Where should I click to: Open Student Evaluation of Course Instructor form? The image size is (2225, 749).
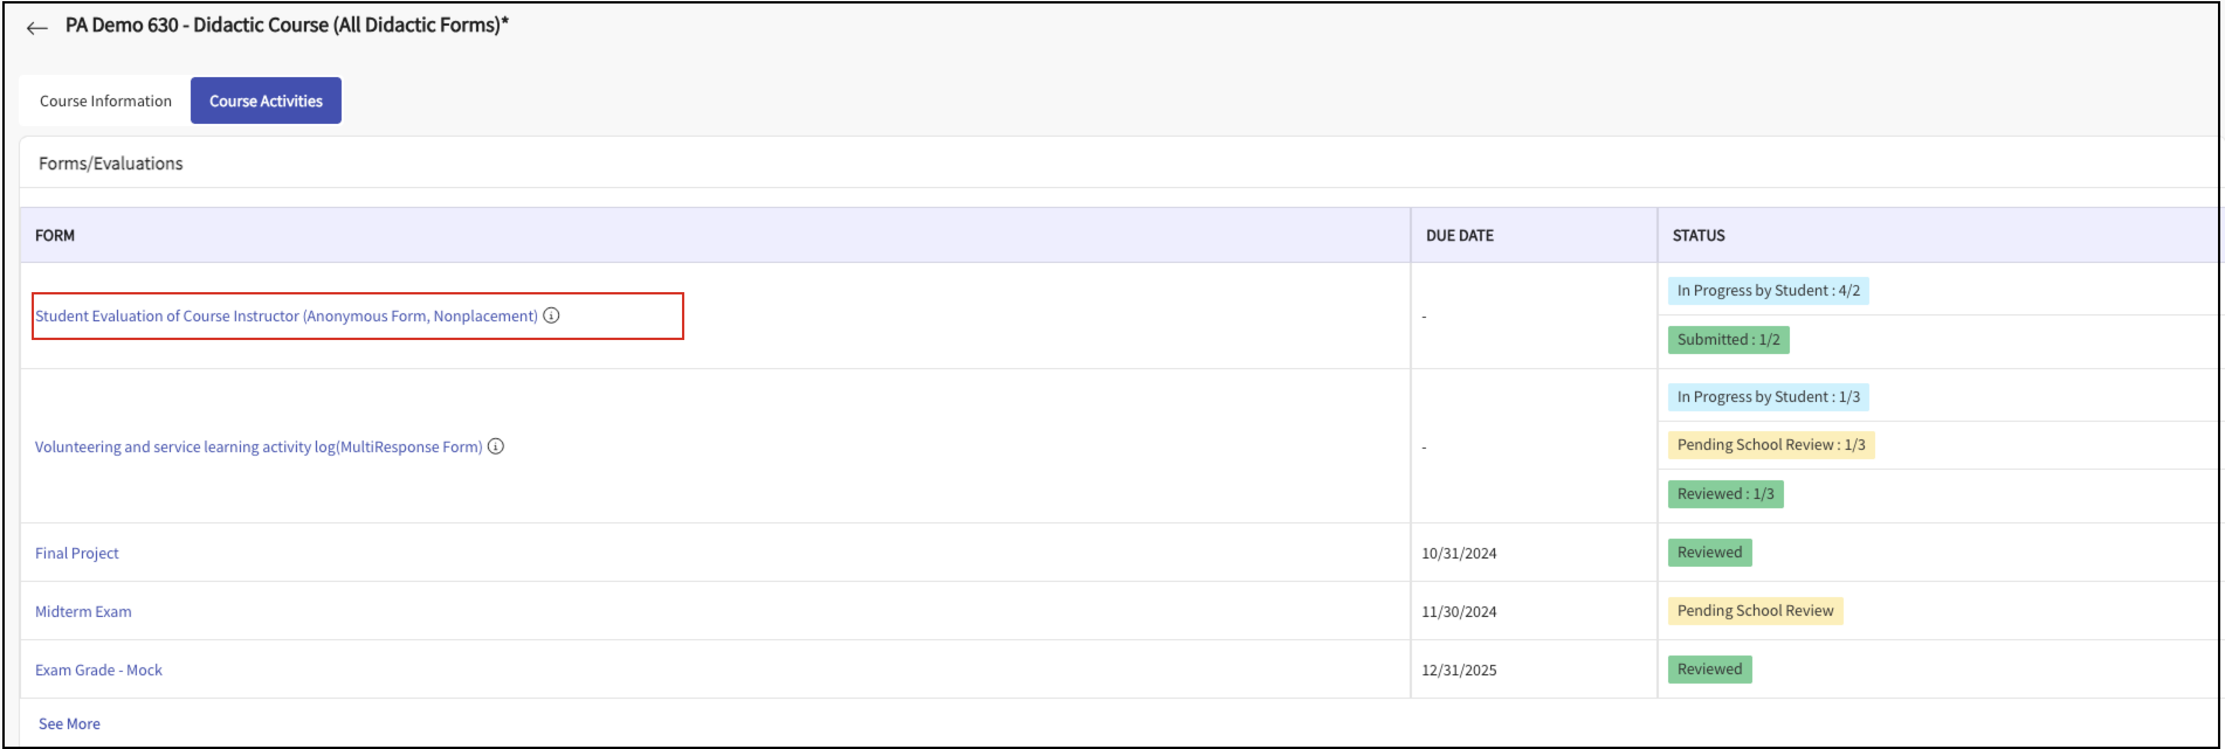pos(286,317)
